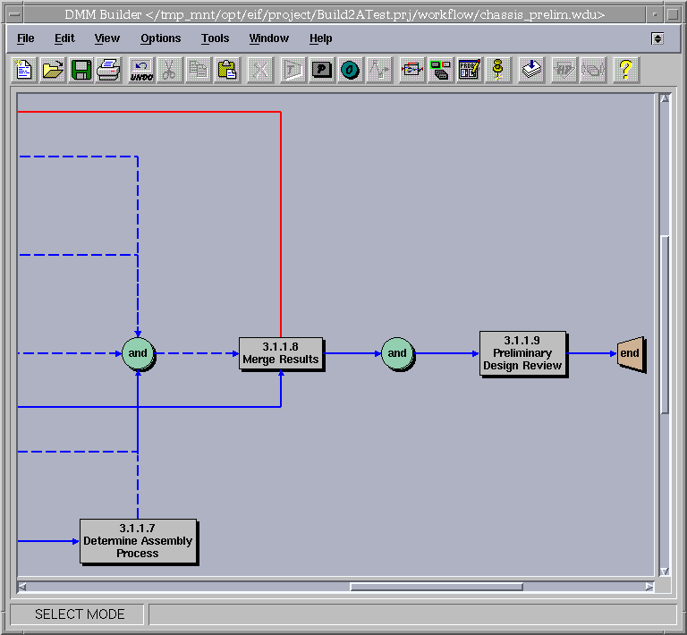Viewport: 687px width, 635px height.
Task: Click the vertical scrollbar down arrow
Action: (664, 571)
